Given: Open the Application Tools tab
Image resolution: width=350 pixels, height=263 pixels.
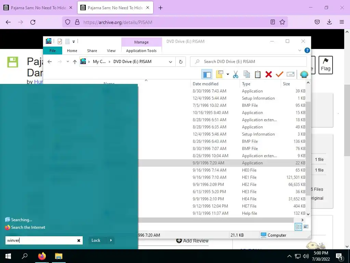Looking at the screenshot, I should [141, 51].
